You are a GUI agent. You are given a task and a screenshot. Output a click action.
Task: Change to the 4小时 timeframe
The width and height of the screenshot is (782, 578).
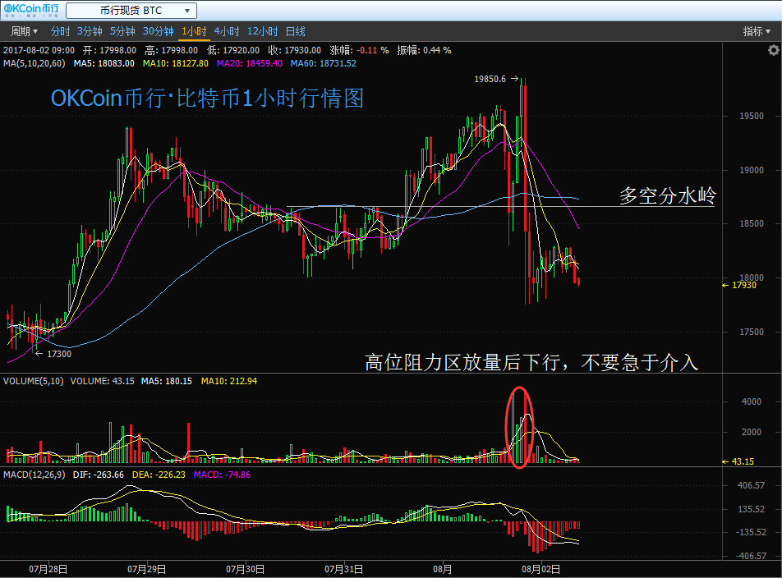coord(226,31)
